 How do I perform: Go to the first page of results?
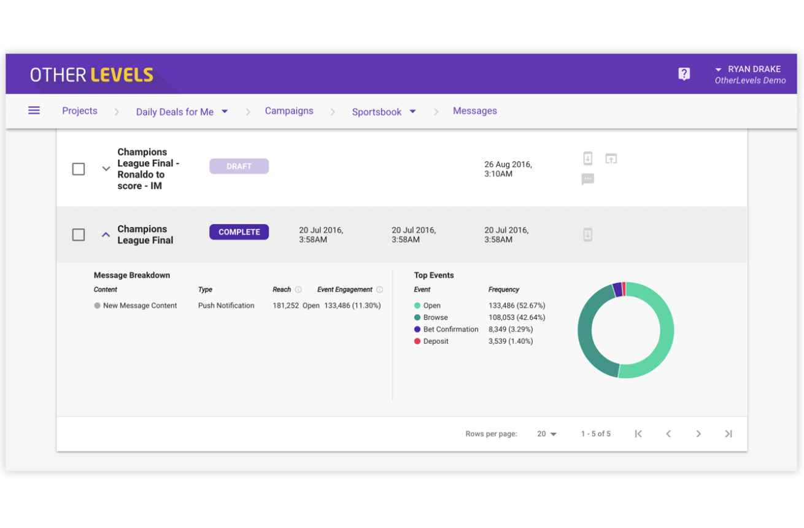(x=638, y=433)
